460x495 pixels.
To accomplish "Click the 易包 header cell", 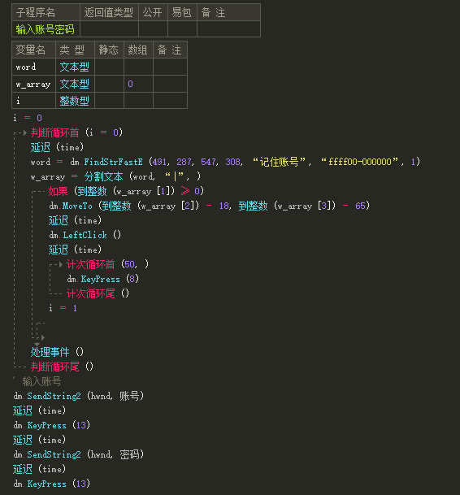I will click(182, 13).
